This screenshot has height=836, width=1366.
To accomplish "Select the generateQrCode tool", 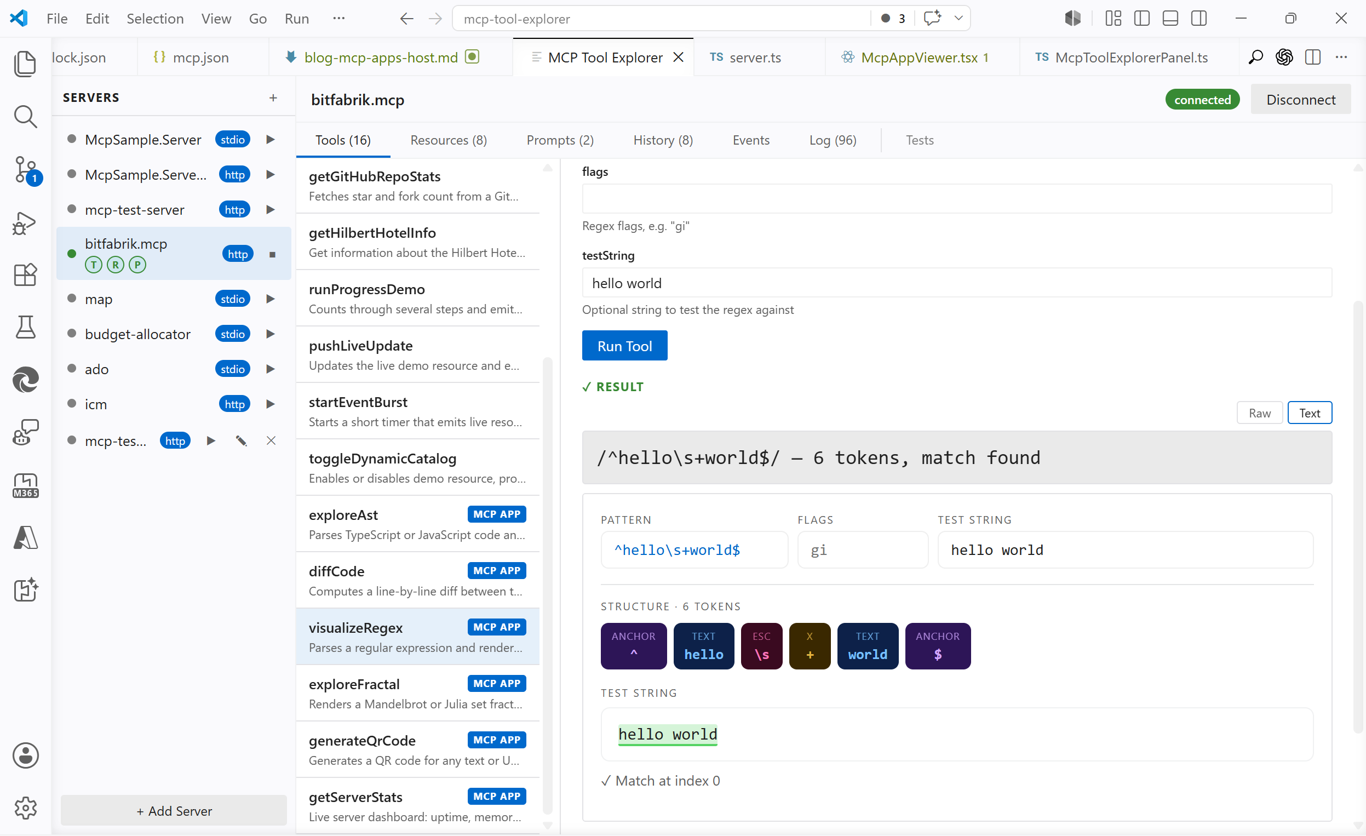I will point(417,750).
